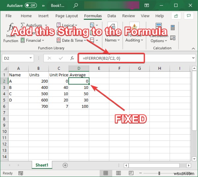Click the 'Unit Price' header cell
Viewport: 198px width, 177px height.
click(x=59, y=75)
